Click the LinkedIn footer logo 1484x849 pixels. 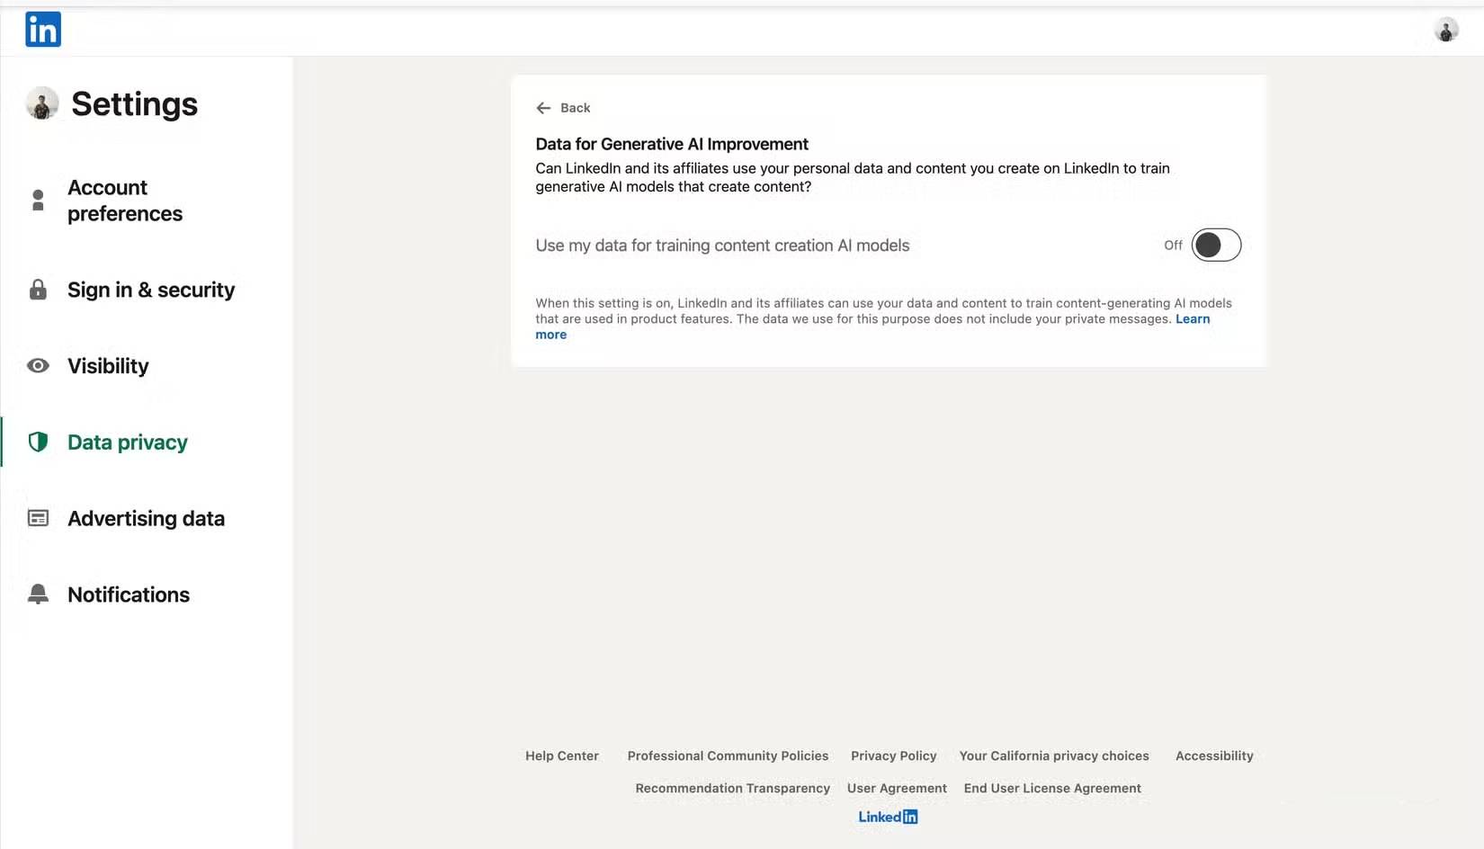click(x=887, y=817)
